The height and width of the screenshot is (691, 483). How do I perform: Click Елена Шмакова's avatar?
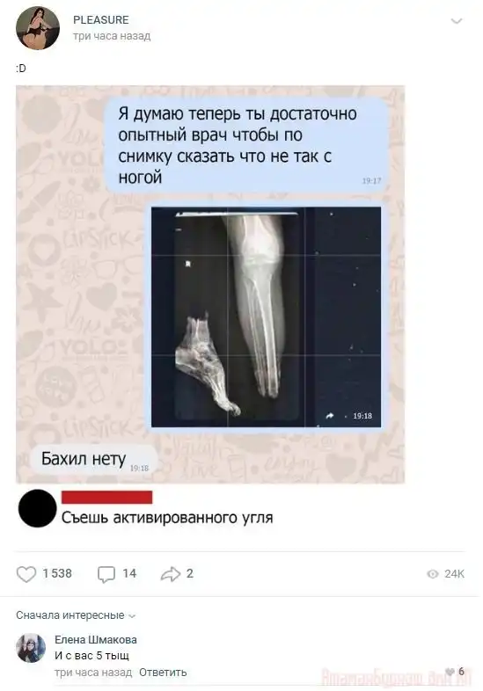click(x=31, y=648)
